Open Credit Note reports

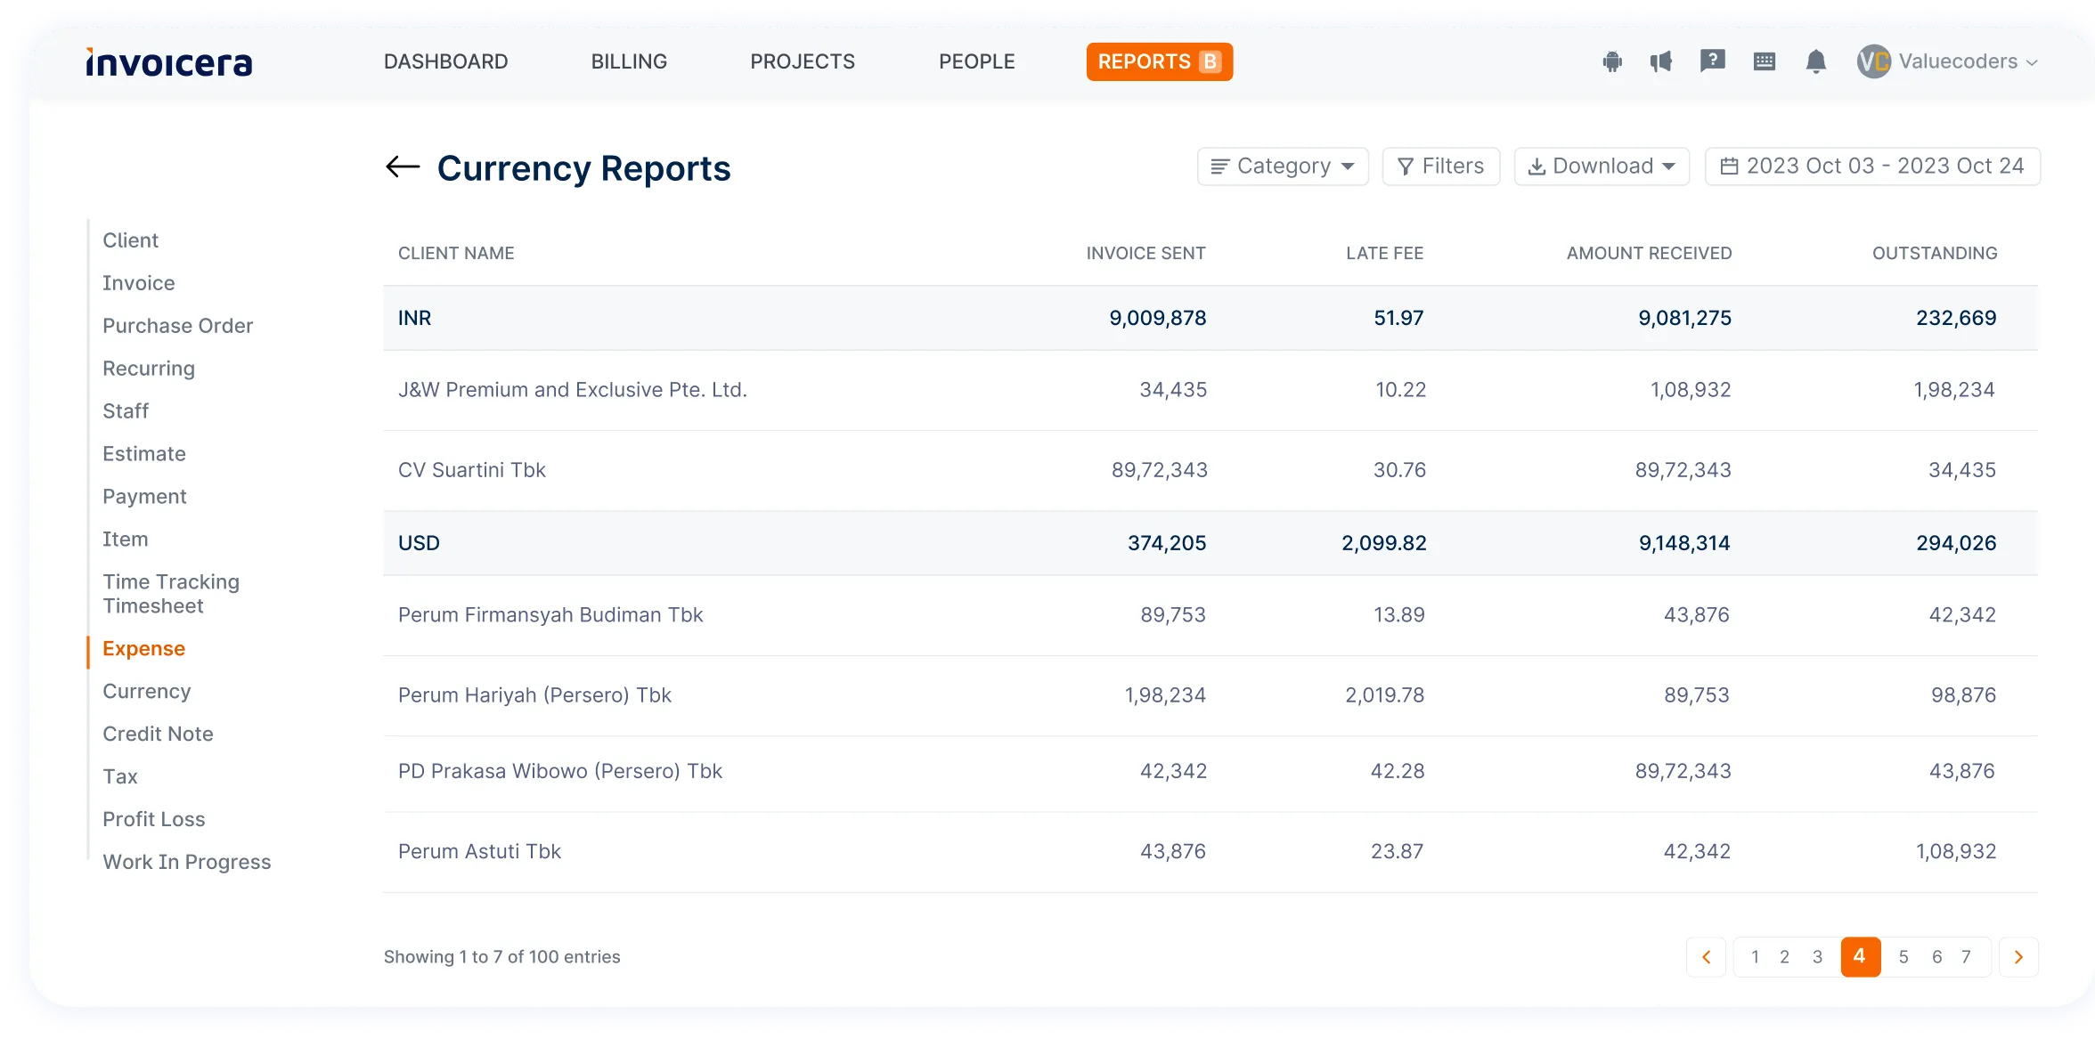[x=158, y=735]
